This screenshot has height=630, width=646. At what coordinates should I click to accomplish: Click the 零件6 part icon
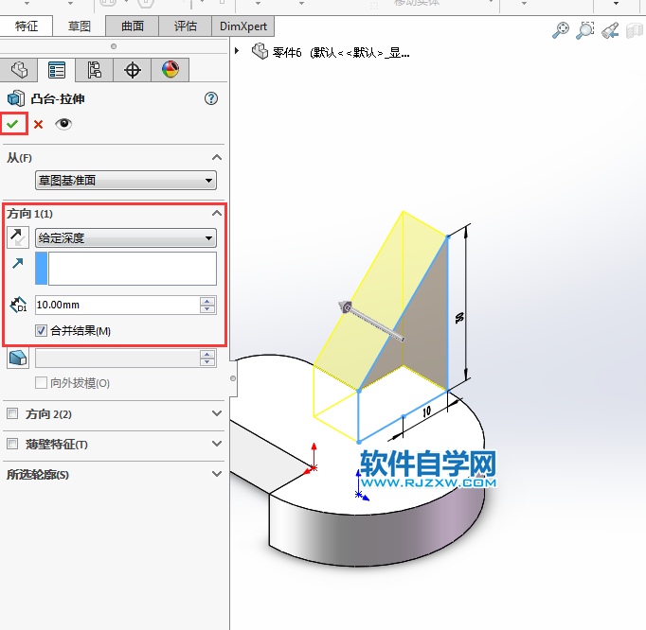[260, 51]
